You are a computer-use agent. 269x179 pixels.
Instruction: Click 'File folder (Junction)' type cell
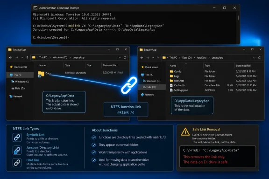pyautogui.click(x=76, y=73)
